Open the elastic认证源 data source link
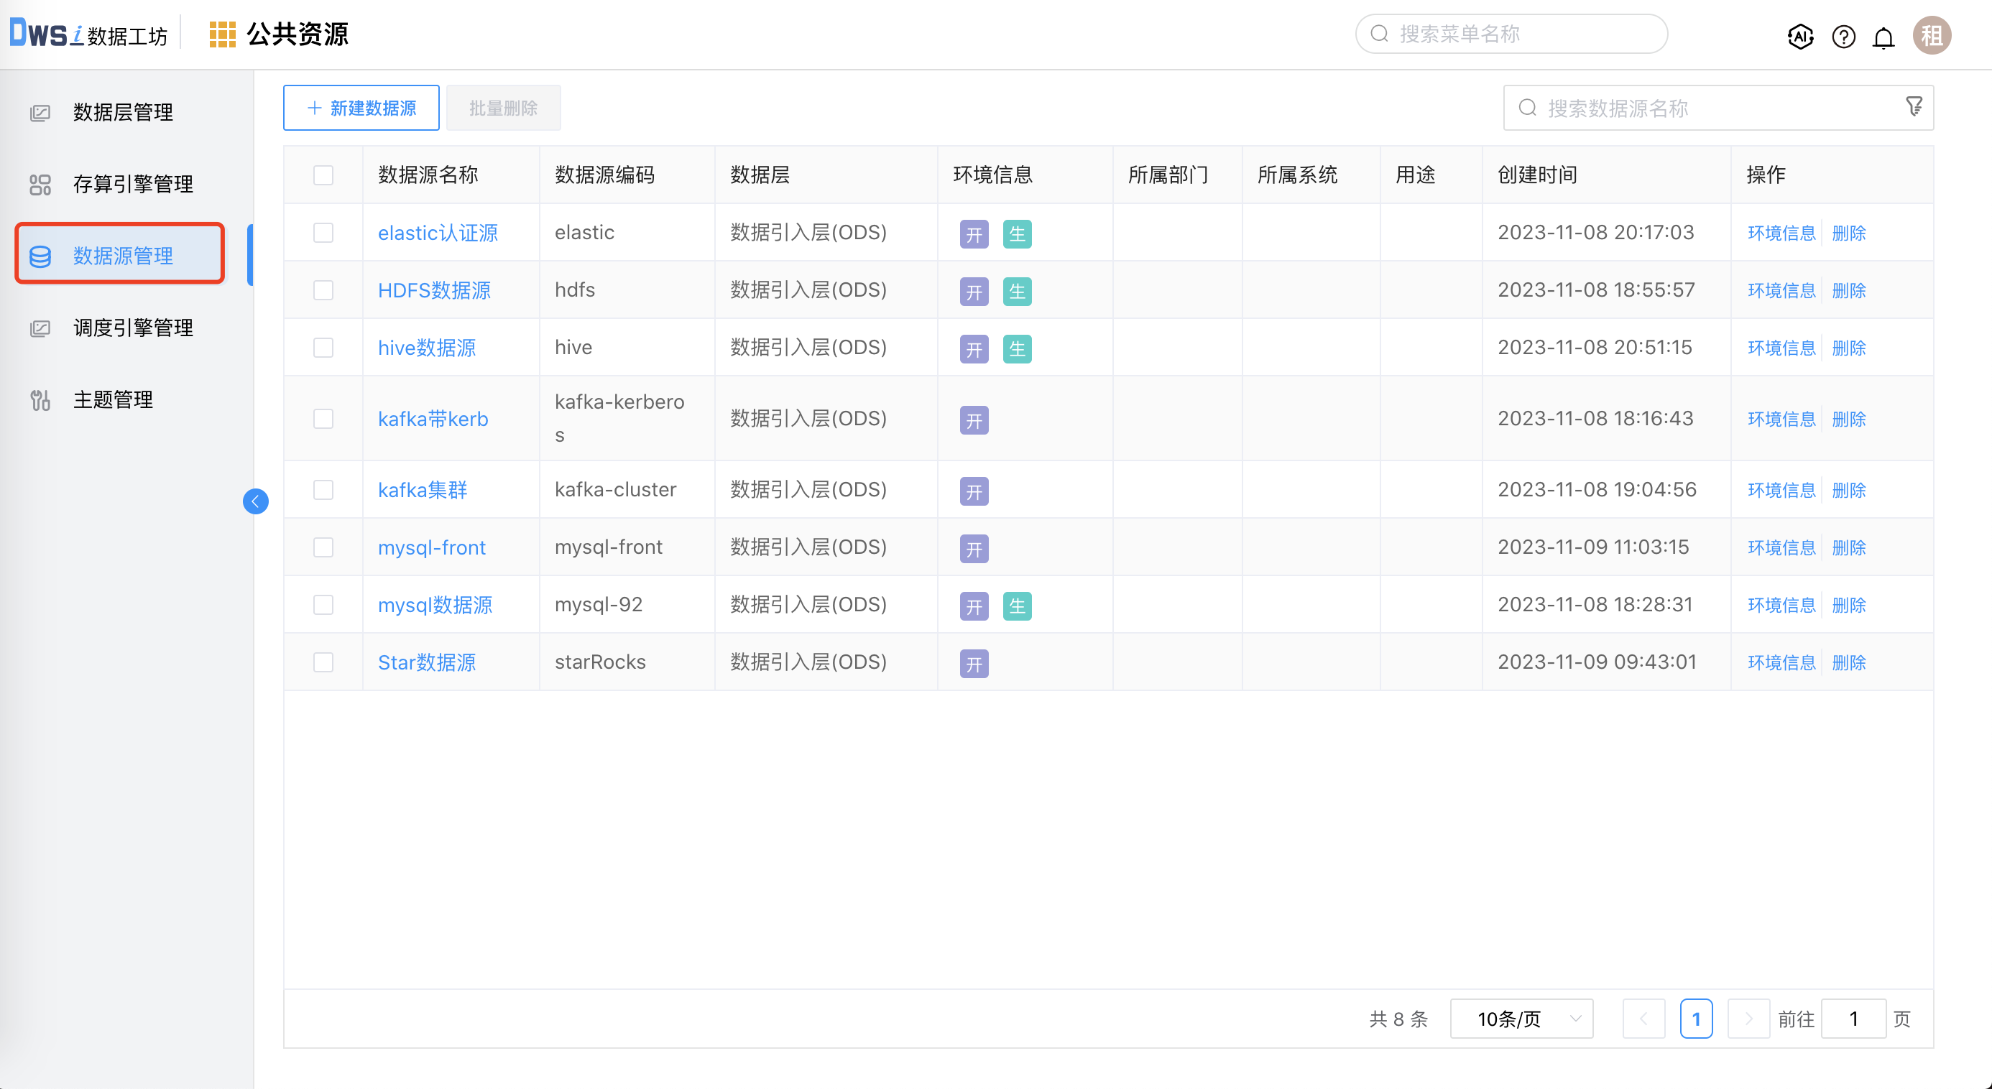The height and width of the screenshot is (1089, 1992). (x=438, y=232)
